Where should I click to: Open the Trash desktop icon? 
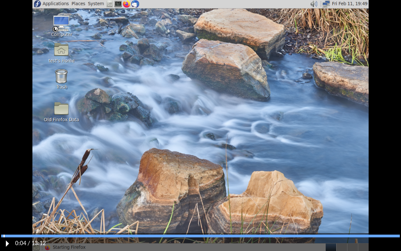(x=61, y=76)
